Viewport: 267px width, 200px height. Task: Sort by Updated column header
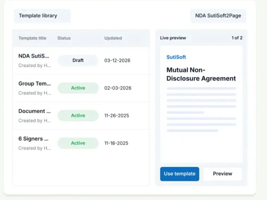[113, 38]
